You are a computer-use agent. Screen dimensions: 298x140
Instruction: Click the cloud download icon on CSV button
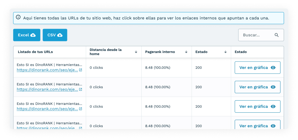click(x=60, y=35)
